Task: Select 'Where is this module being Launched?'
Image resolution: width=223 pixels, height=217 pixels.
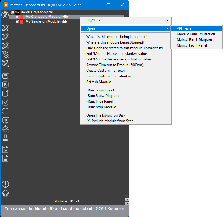Action: pyautogui.click(x=125, y=37)
